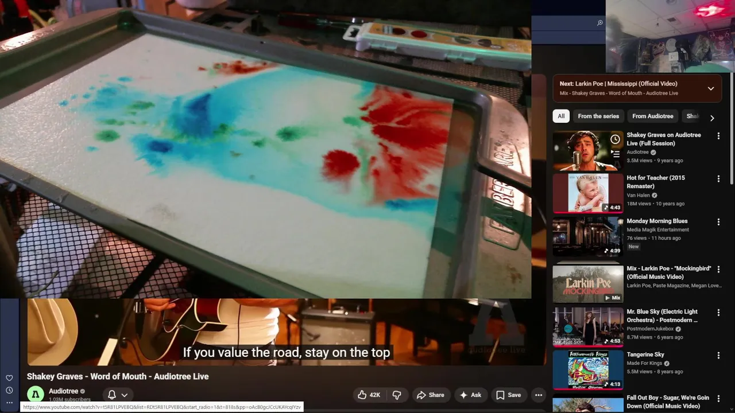
Task: Open Hot for Teacher video thumbnail
Action: 588,194
